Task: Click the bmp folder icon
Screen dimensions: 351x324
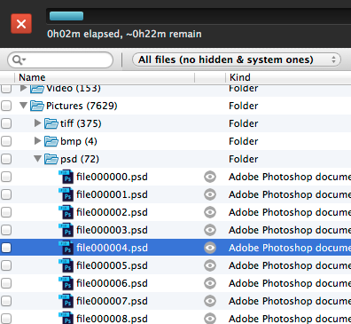Action: (x=51, y=141)
